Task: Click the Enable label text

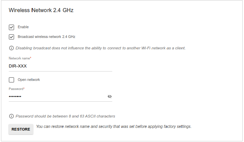Action: [x=23, y=27]
